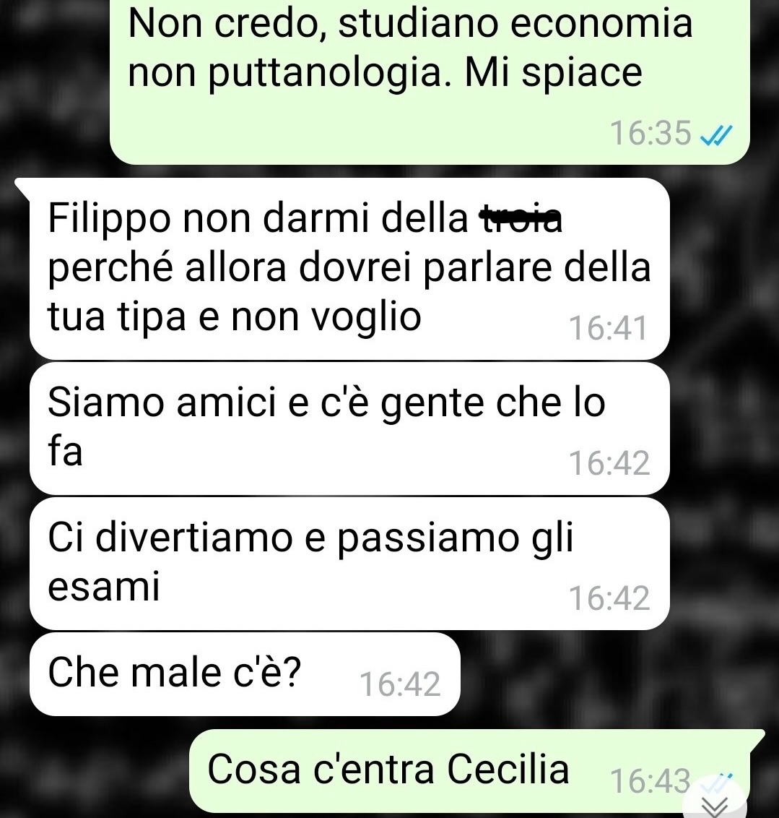The image size is (779, 818).
Task: Tap the 'Siamo amici e c'è gente' message
Action: (349, 429)
